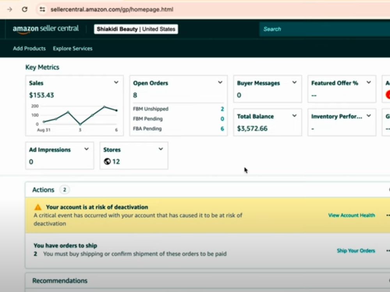
Task: Open the Ship Your Orders link
Action: pyautogui.click(x=356, y=250)
